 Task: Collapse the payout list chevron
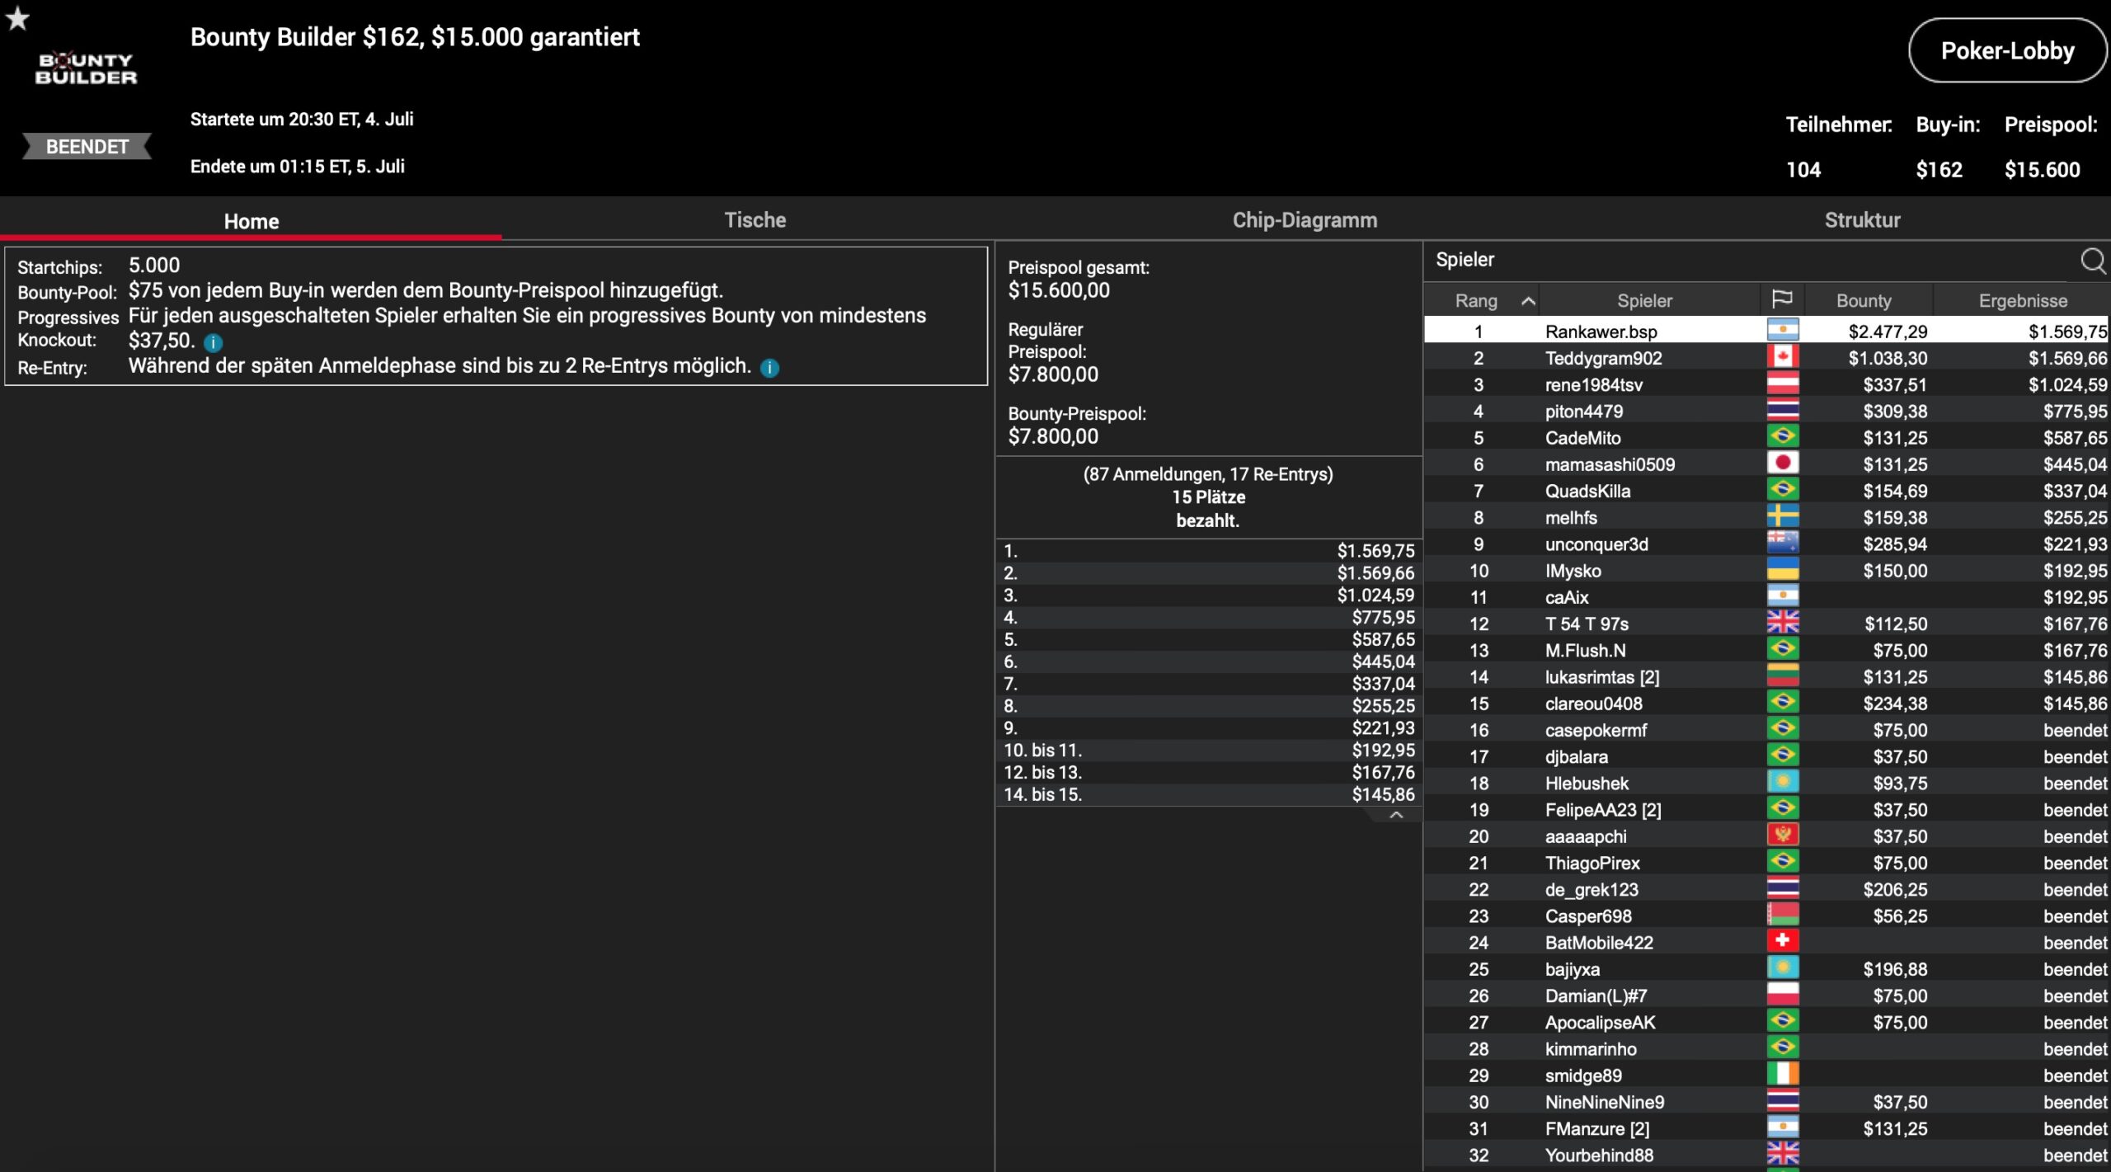click(x=1395, y=815)
